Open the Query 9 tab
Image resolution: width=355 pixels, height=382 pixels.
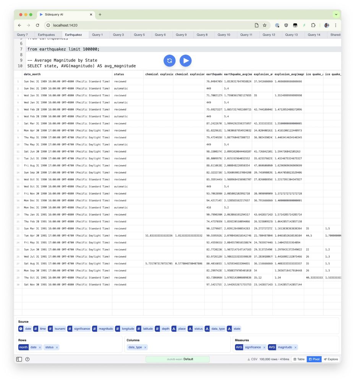pos(181,35)
